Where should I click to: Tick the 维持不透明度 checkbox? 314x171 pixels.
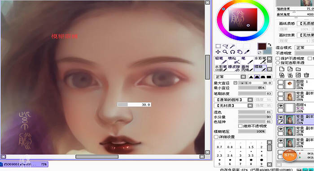240,126
